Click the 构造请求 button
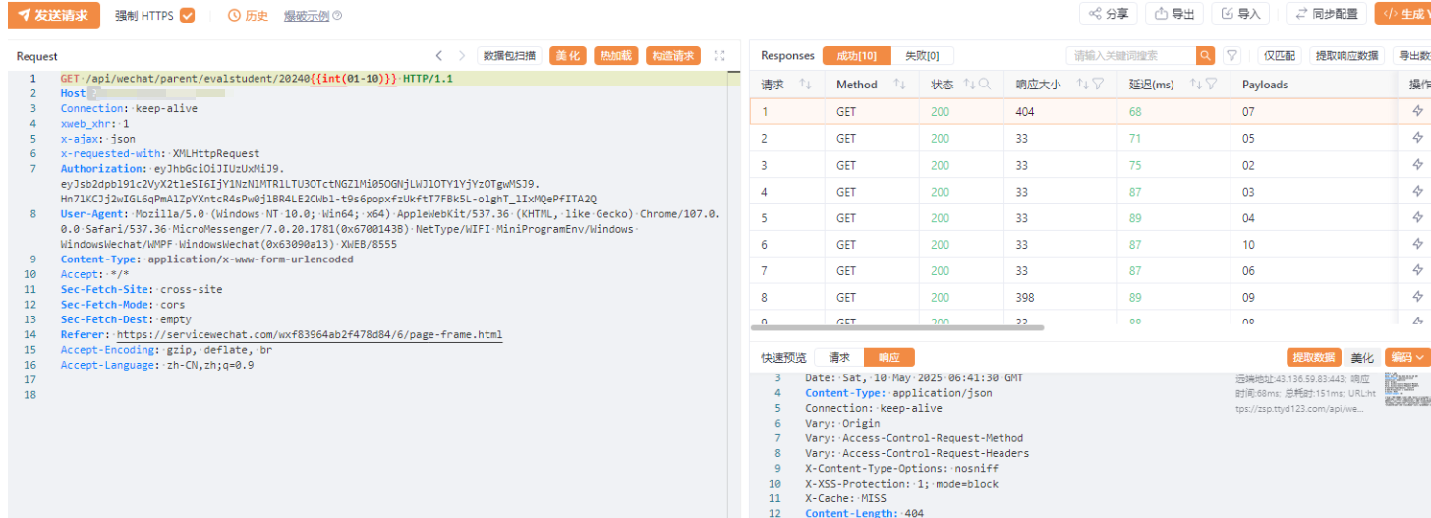 coord(673,56)
